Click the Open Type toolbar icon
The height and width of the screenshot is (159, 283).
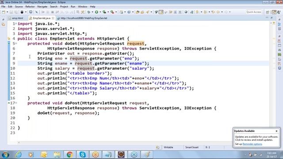tap(138, 12)
